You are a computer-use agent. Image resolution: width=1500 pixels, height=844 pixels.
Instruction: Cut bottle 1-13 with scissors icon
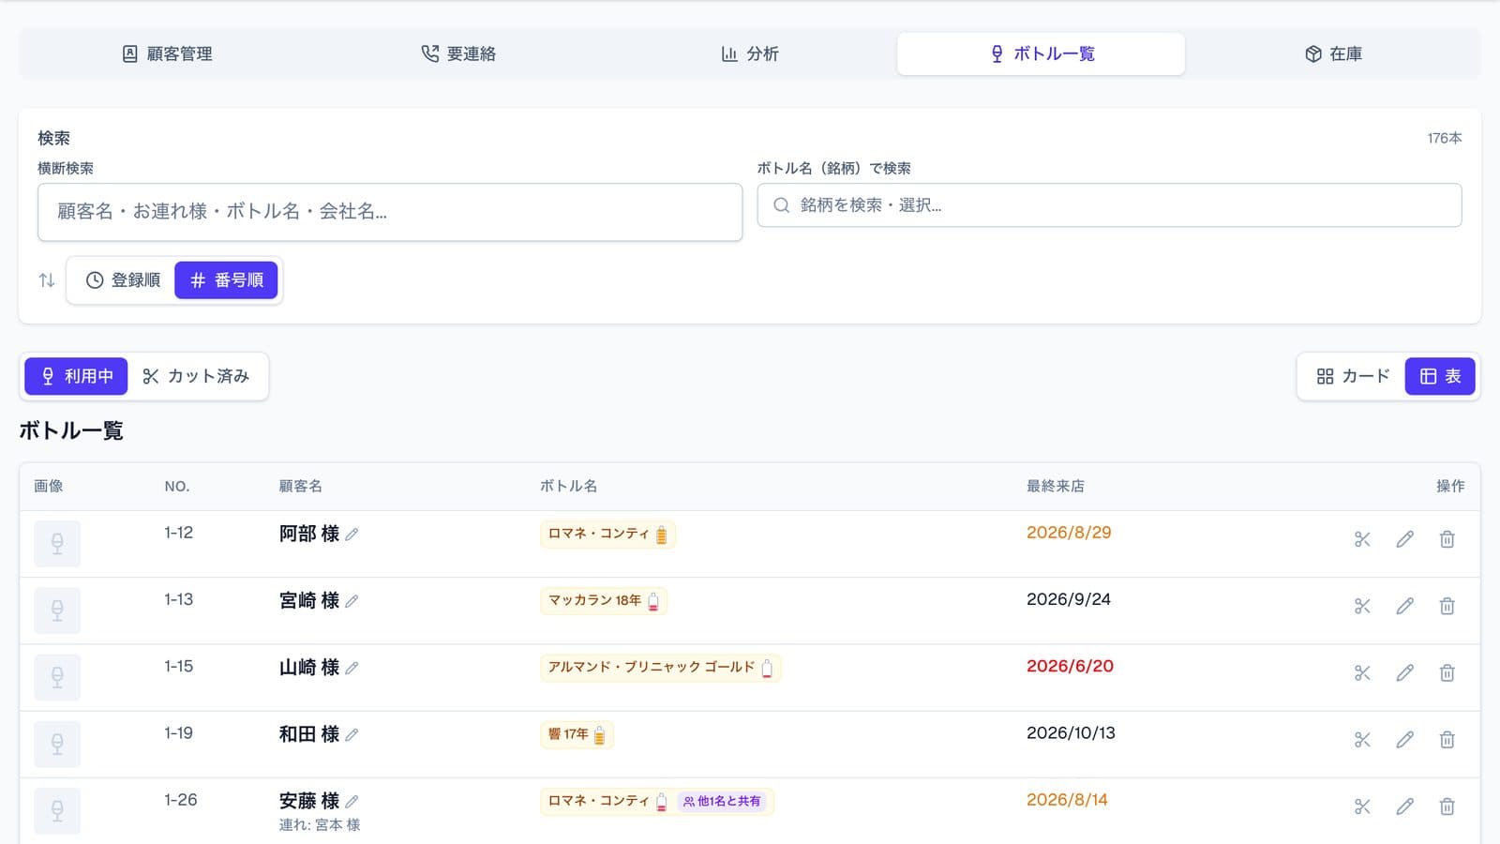pyautogui.click(x=1362, y=606)
